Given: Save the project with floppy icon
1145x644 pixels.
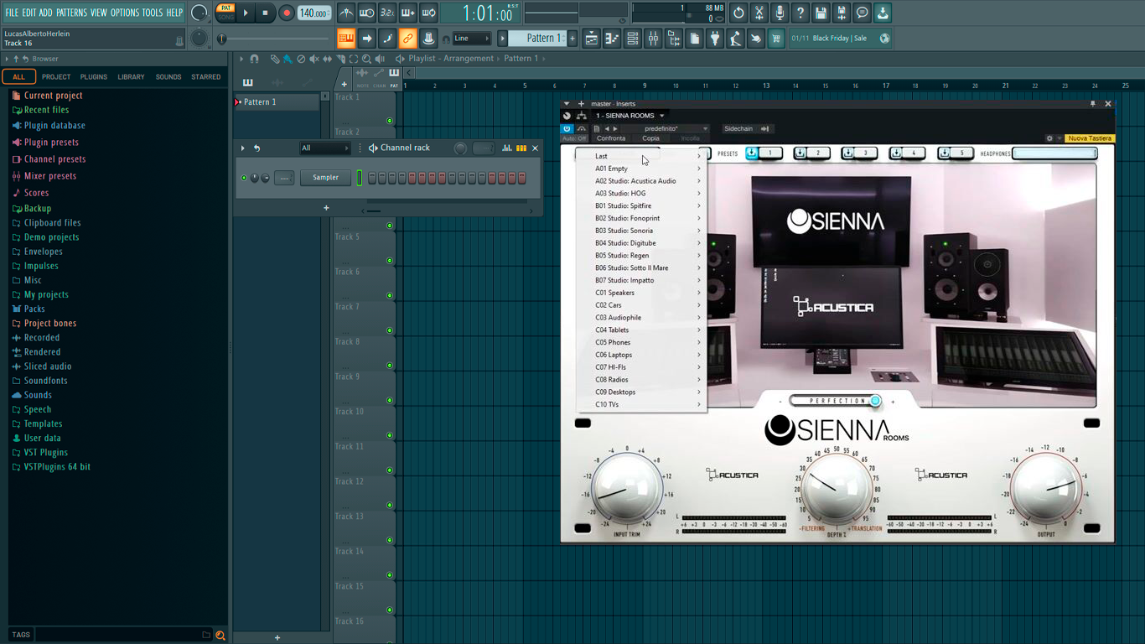Looking at the screenshot, I should click(821, 13).
